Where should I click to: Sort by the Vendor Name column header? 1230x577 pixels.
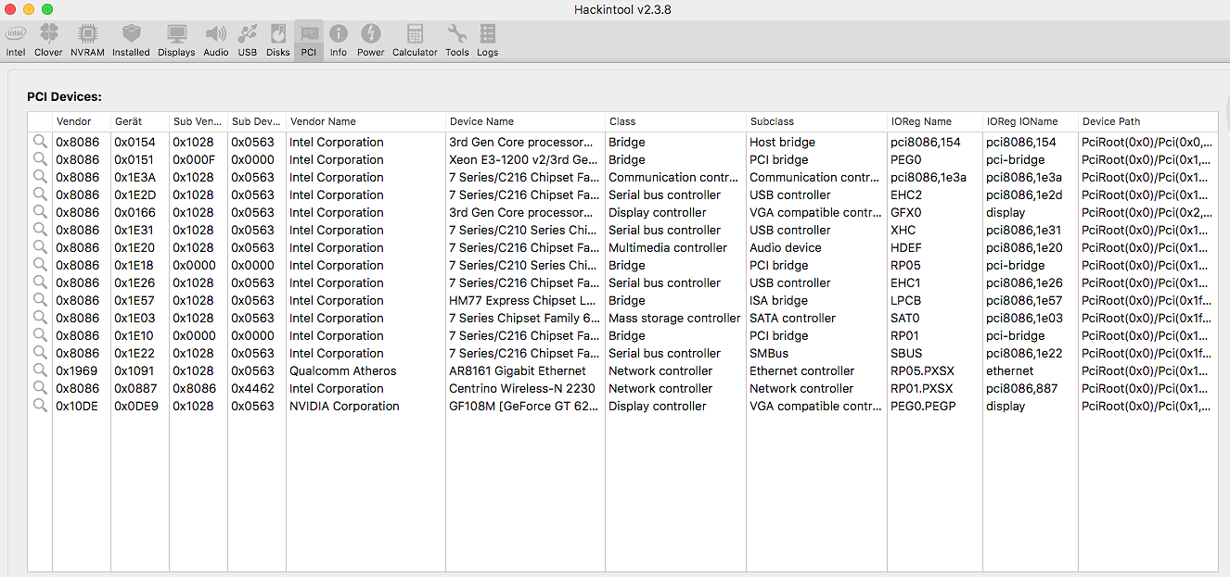[366, 121]
